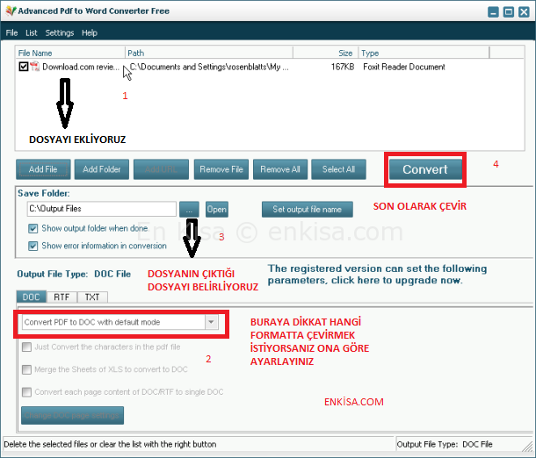Close the converter window
536x458 pixels.
[524, 12]
